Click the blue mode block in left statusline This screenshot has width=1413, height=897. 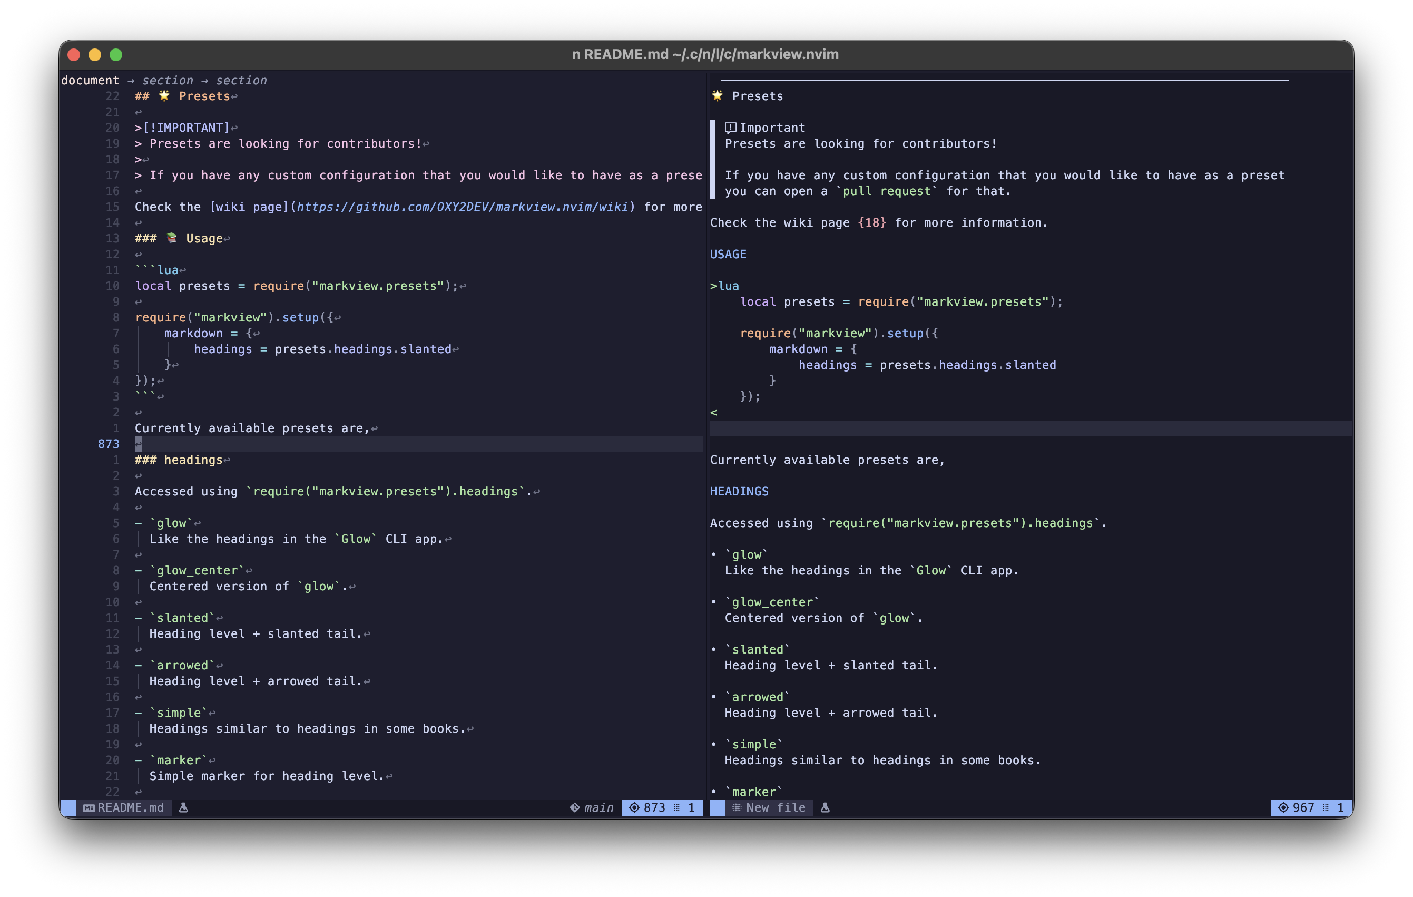pos(68,808)
